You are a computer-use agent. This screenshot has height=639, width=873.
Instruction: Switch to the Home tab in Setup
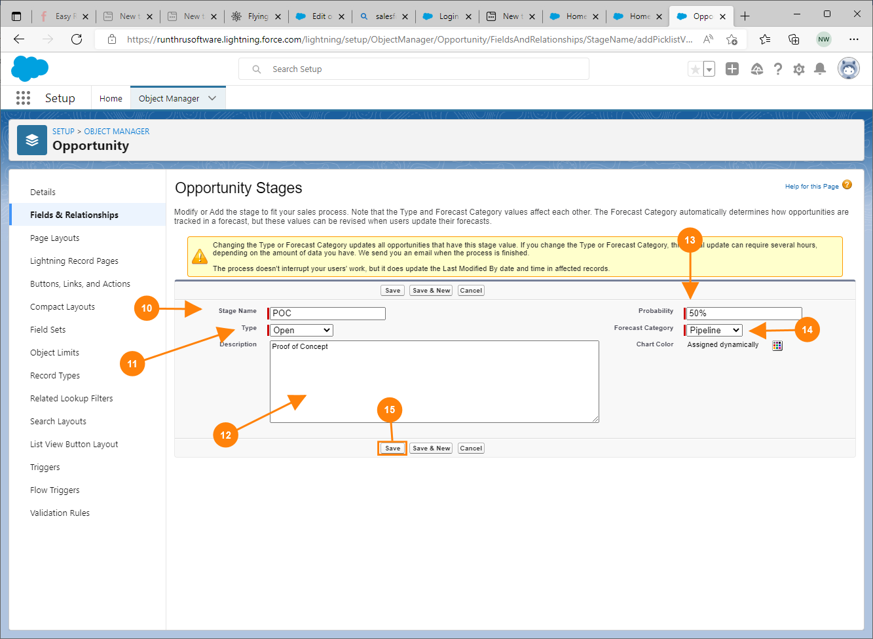point(111,98)
